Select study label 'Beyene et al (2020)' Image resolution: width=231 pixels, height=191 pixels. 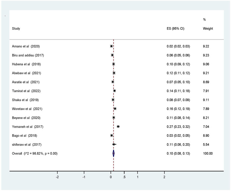[x=26, y=118]
